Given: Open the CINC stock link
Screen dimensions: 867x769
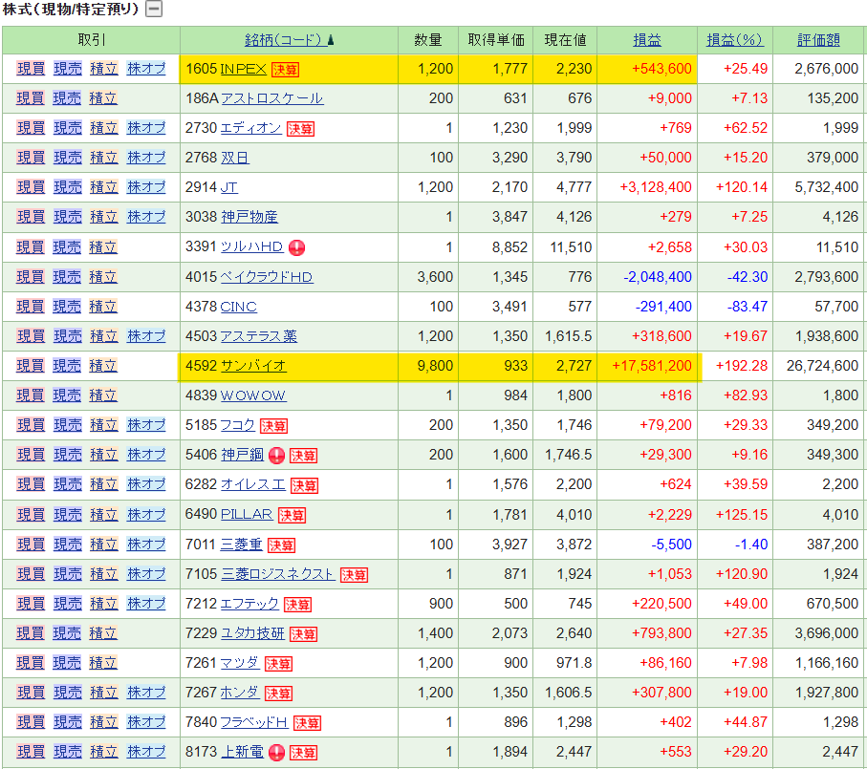Looking at the screenshot, I should (239, 307).
